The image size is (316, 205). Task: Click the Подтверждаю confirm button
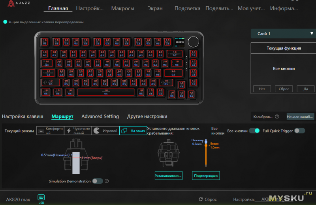[206, 175]
